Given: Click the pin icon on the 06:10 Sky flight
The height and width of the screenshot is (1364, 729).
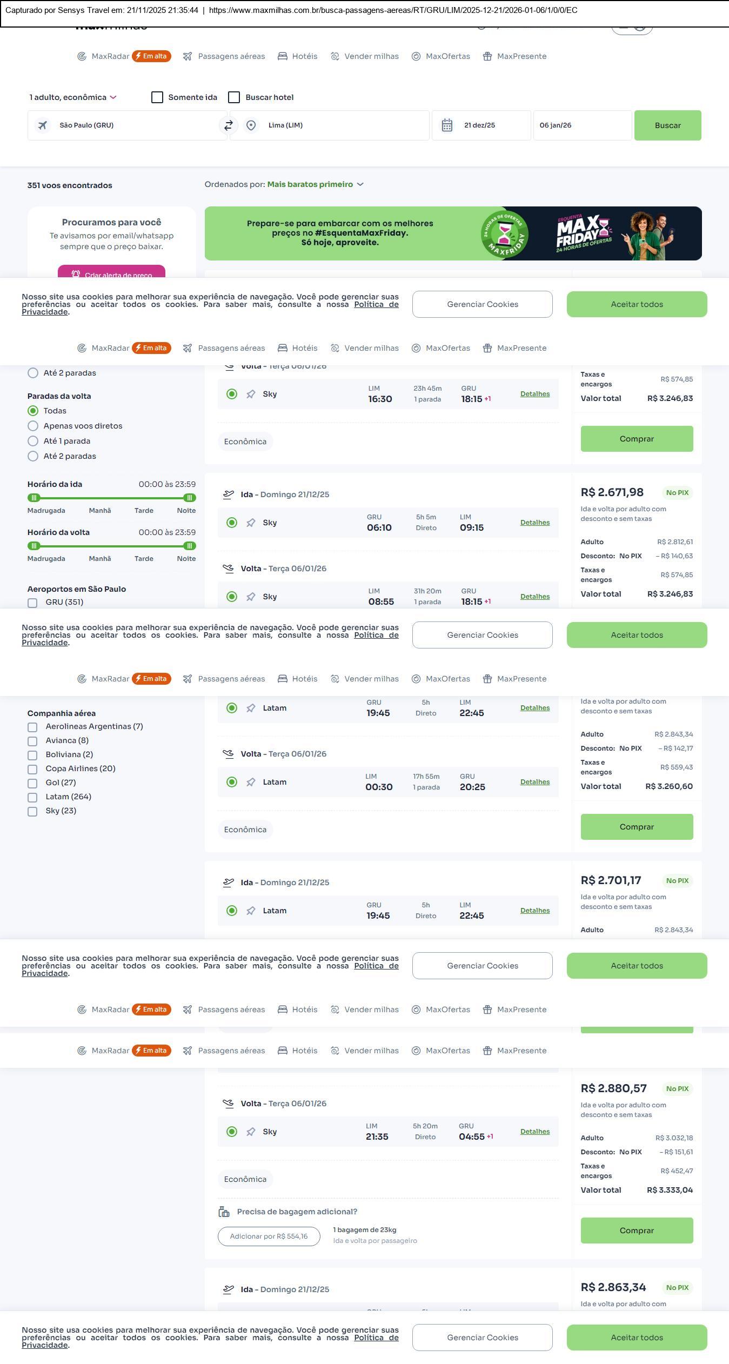Looking at the screenshot, I should point(251,523).
